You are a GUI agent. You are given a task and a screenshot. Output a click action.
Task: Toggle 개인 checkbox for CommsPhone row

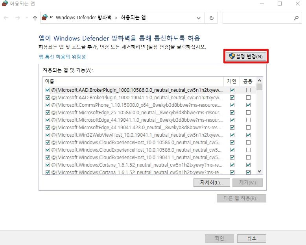(232, 105)
